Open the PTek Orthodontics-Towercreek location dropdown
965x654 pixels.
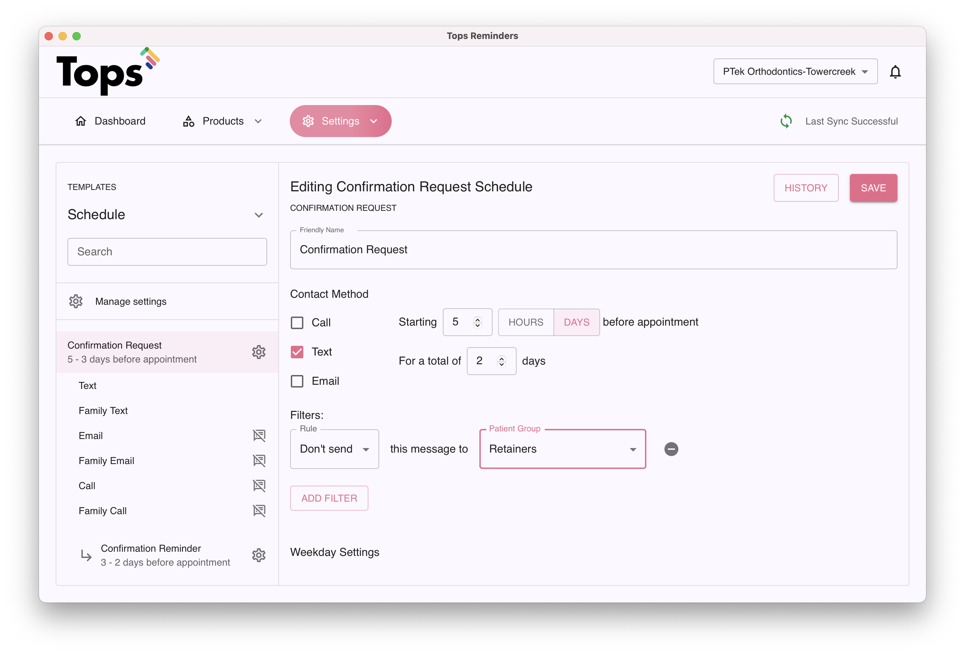pyautogui.click(x=795, y=71)
